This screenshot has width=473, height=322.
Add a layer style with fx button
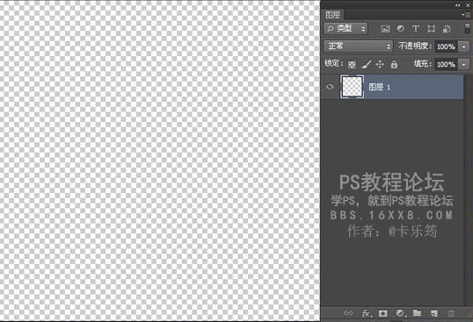tap(367, 313)
